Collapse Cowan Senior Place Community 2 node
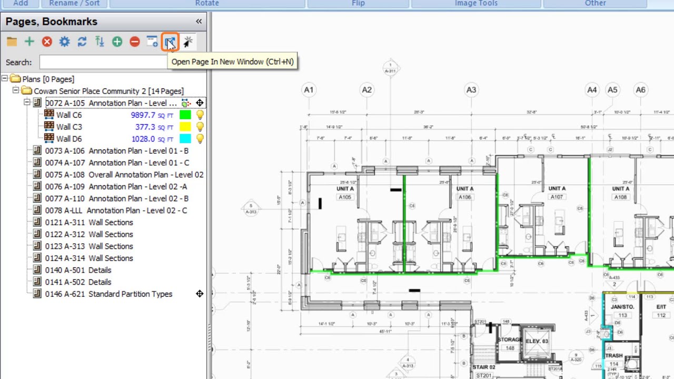This screenshot has height=379, width=674. [16, 91]
